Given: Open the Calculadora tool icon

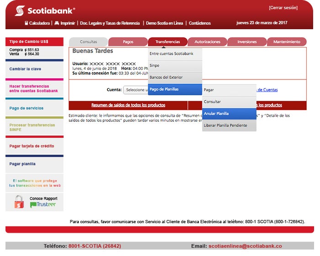Looking at the screenshot, I should pos(27,23).
